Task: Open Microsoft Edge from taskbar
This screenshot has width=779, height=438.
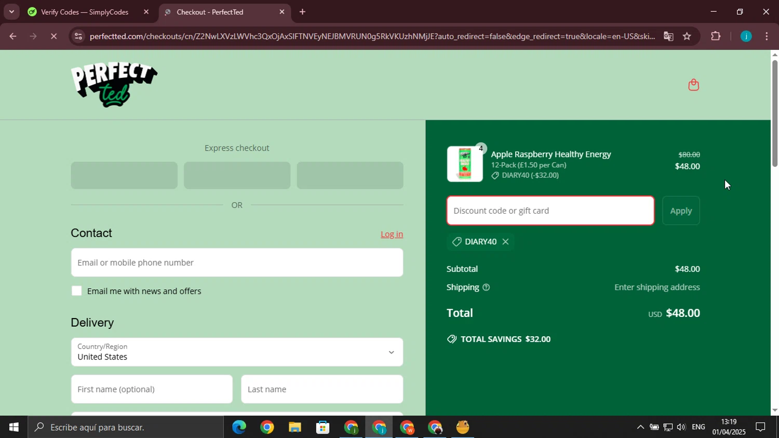Action: (239, 427)
